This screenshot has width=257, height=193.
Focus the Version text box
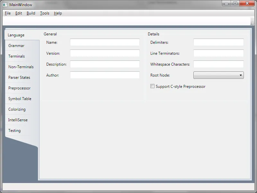[105, 53]
